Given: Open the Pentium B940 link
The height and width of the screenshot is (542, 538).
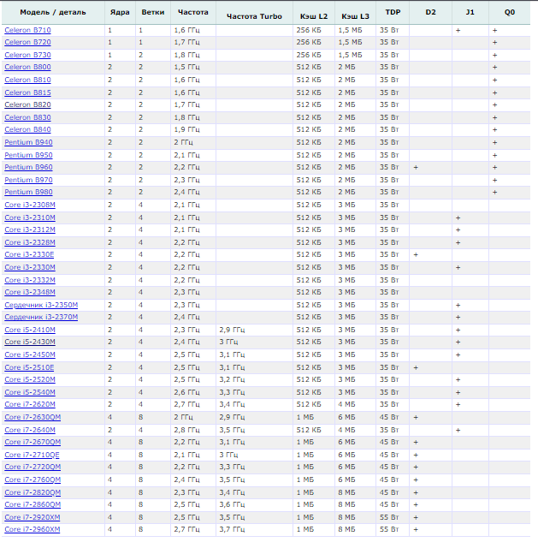Looking at the screenshot, I should [x=29, y=142].
